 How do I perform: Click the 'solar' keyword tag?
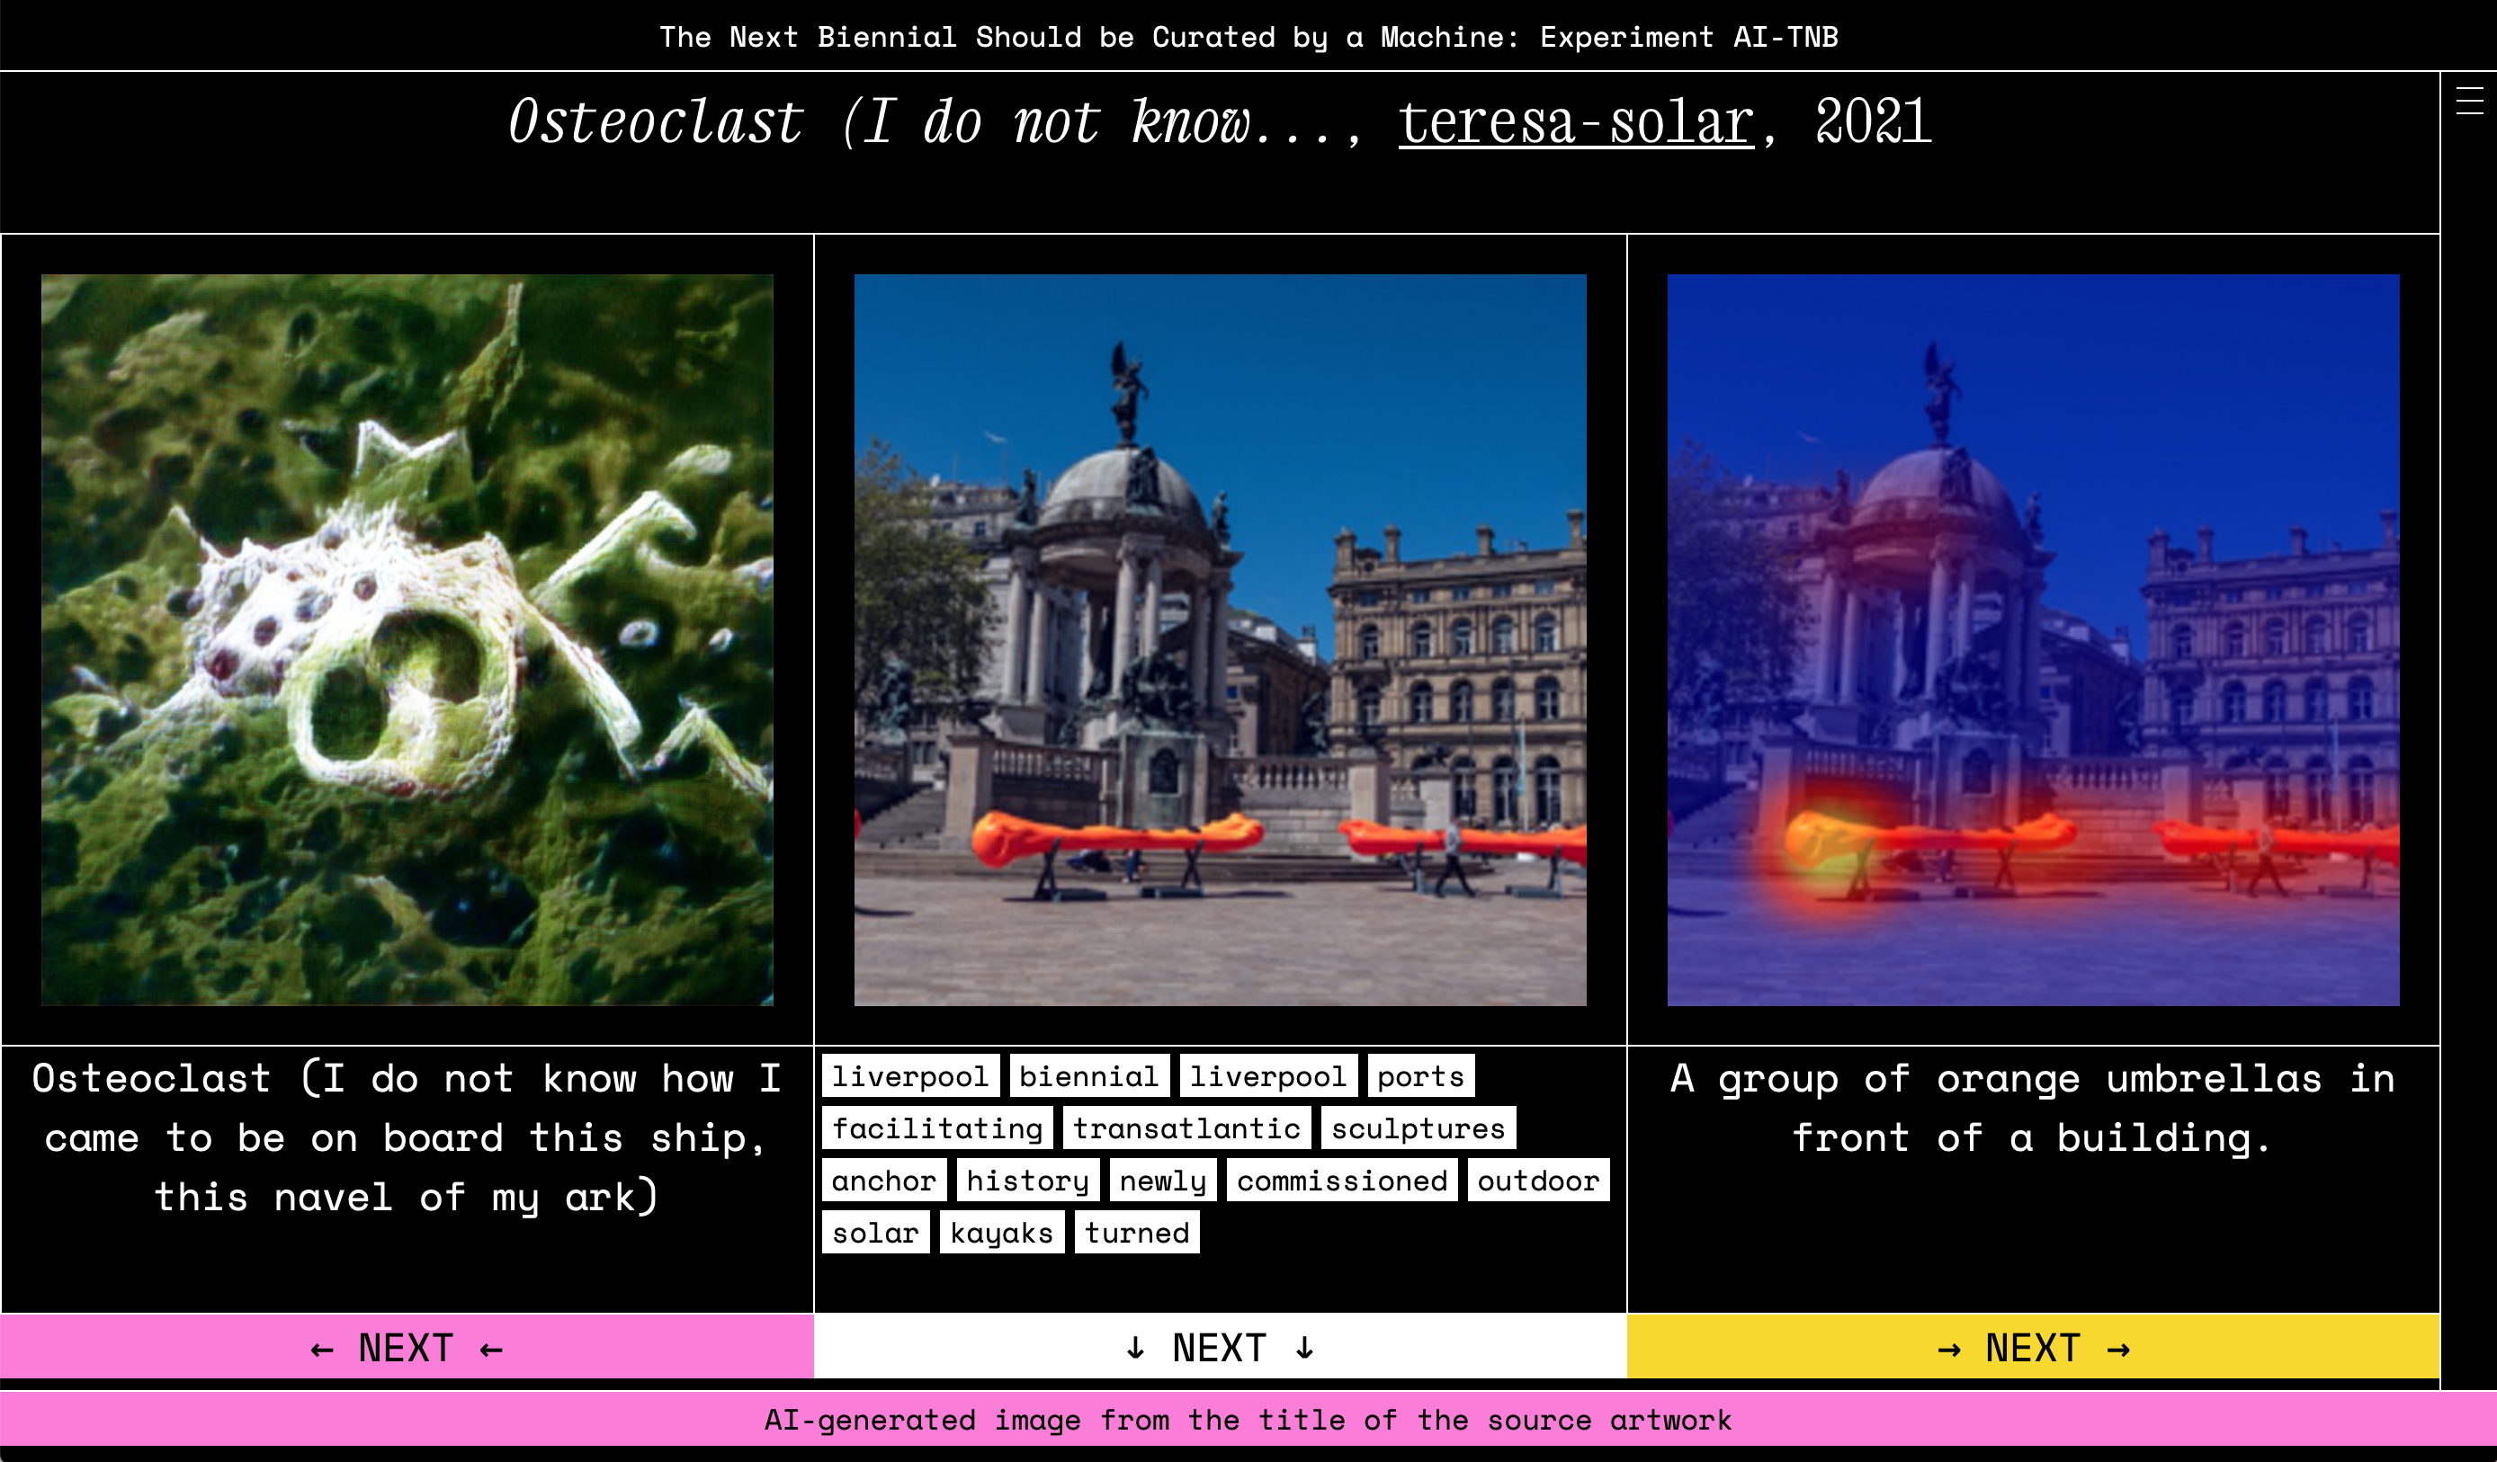click(x=875, y=1232)
